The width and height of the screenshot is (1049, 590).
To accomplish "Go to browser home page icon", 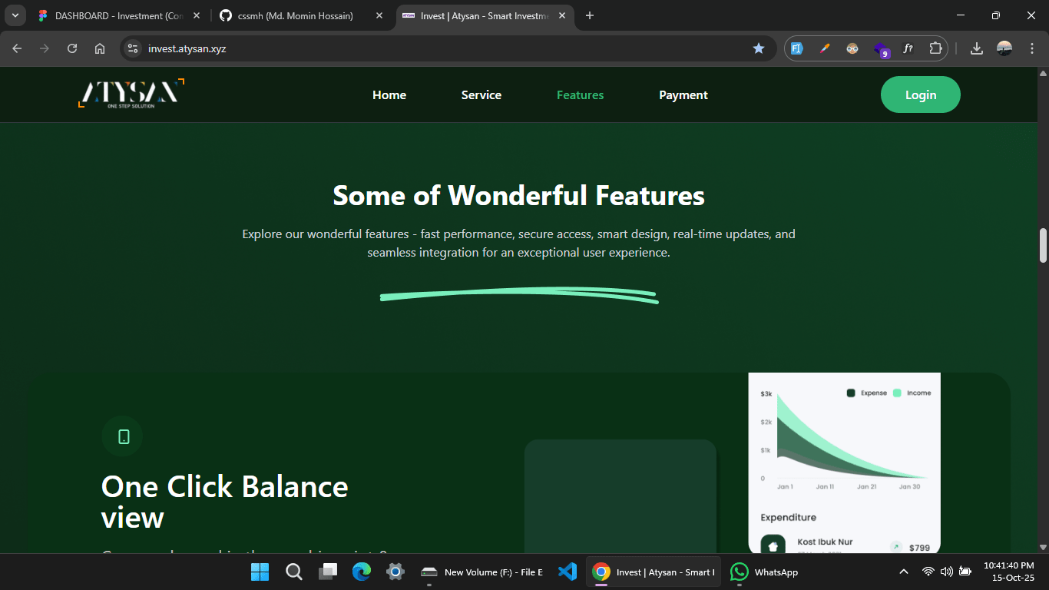I will 100,48.
